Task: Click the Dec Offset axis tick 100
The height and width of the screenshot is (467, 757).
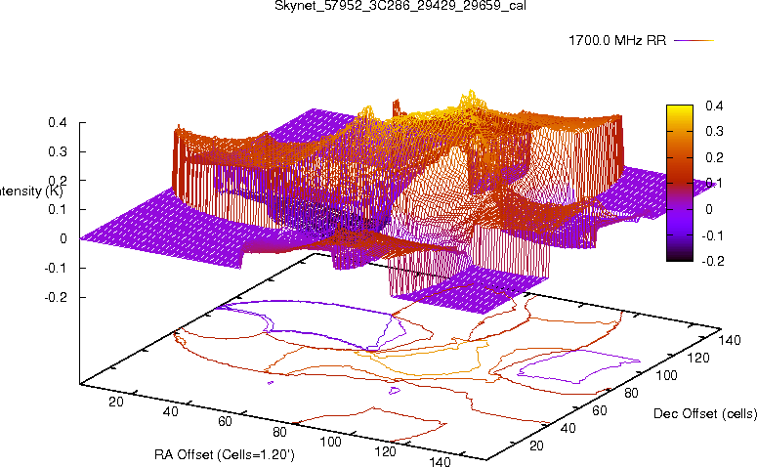Action: tap(666, 375)
